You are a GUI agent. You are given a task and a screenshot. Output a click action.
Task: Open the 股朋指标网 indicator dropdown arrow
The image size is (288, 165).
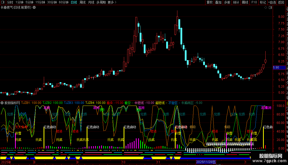point(2,103)
